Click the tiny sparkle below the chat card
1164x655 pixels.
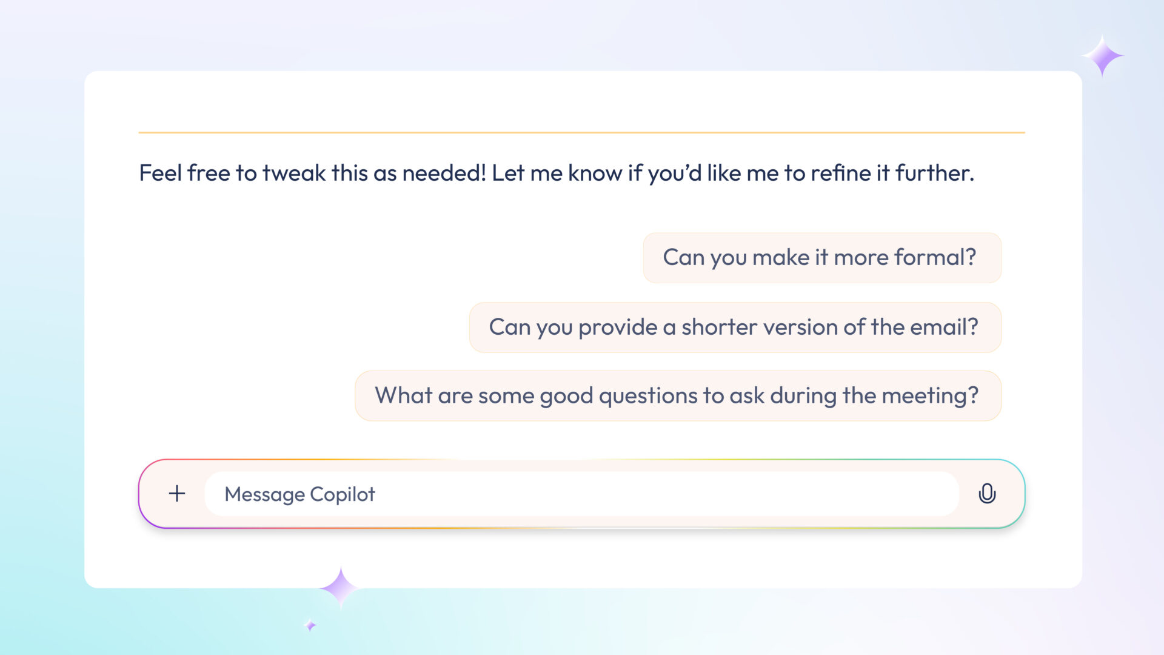(310, 625)
